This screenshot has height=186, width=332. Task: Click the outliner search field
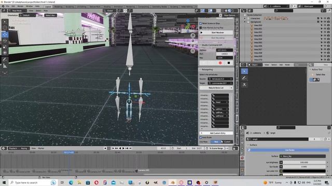284,10
